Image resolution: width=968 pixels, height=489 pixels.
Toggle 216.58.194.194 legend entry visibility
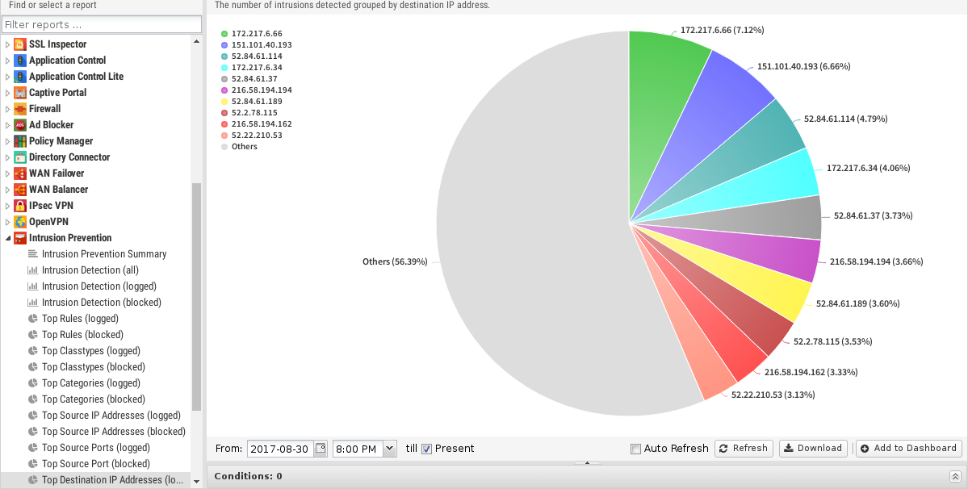tap(256, 90)
